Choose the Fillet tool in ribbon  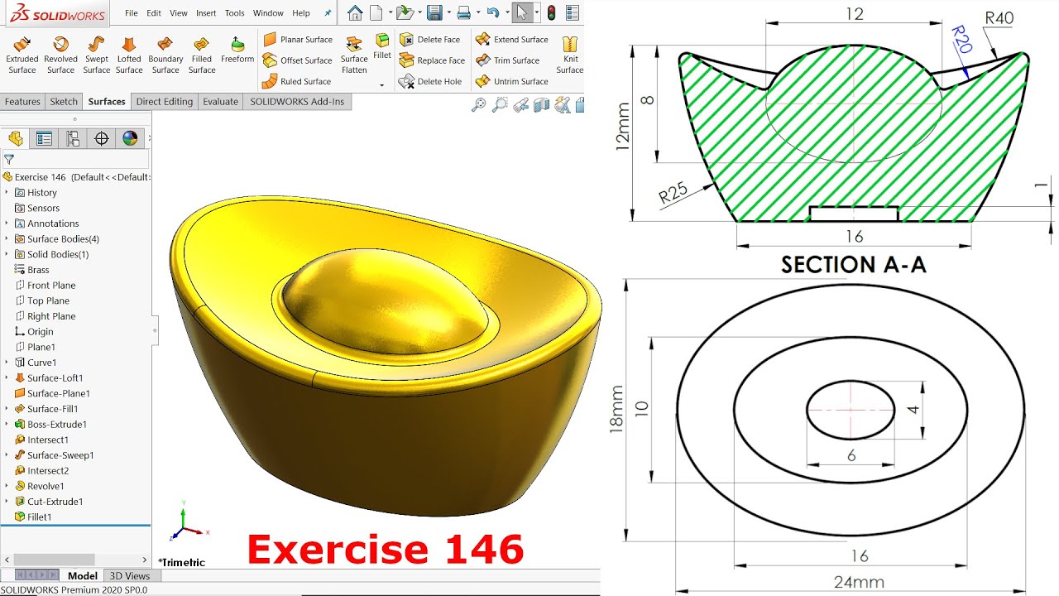[x=382, y=46]
